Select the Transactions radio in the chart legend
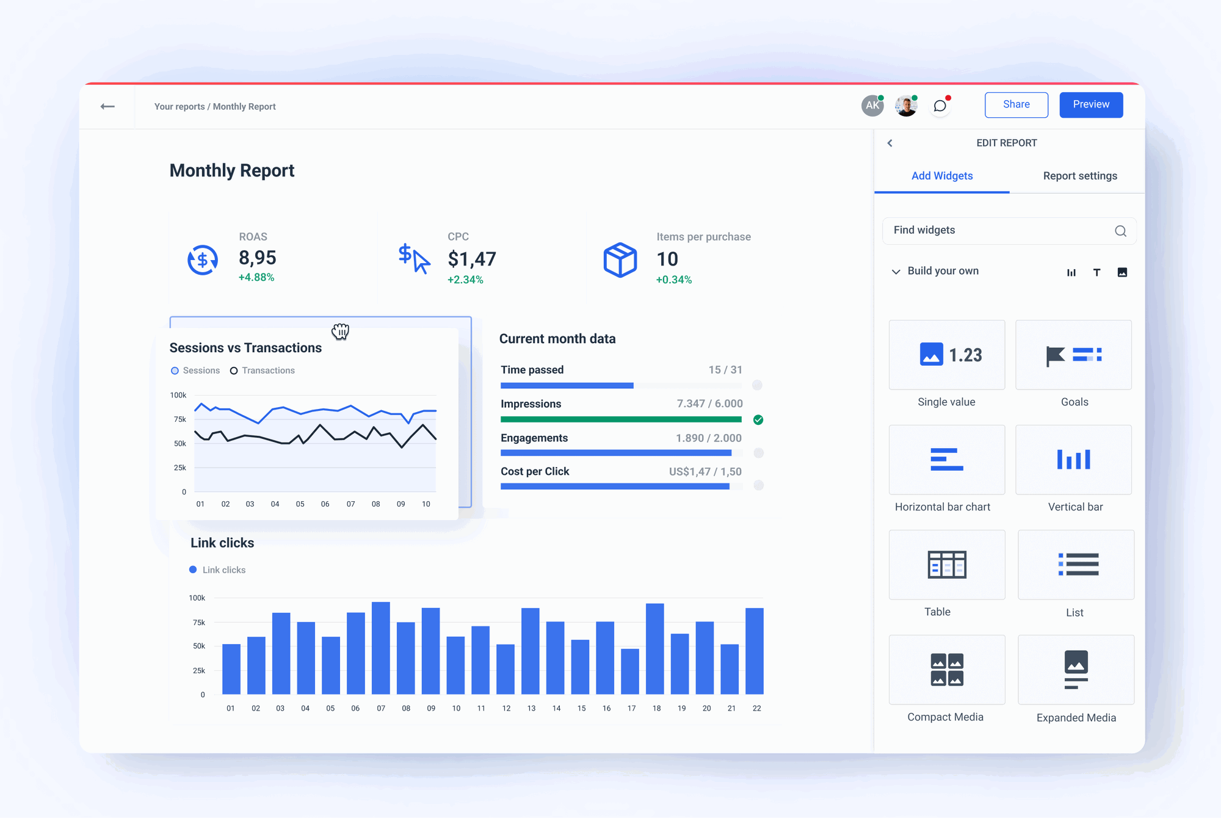1221x818 pixels. point(234,370)
